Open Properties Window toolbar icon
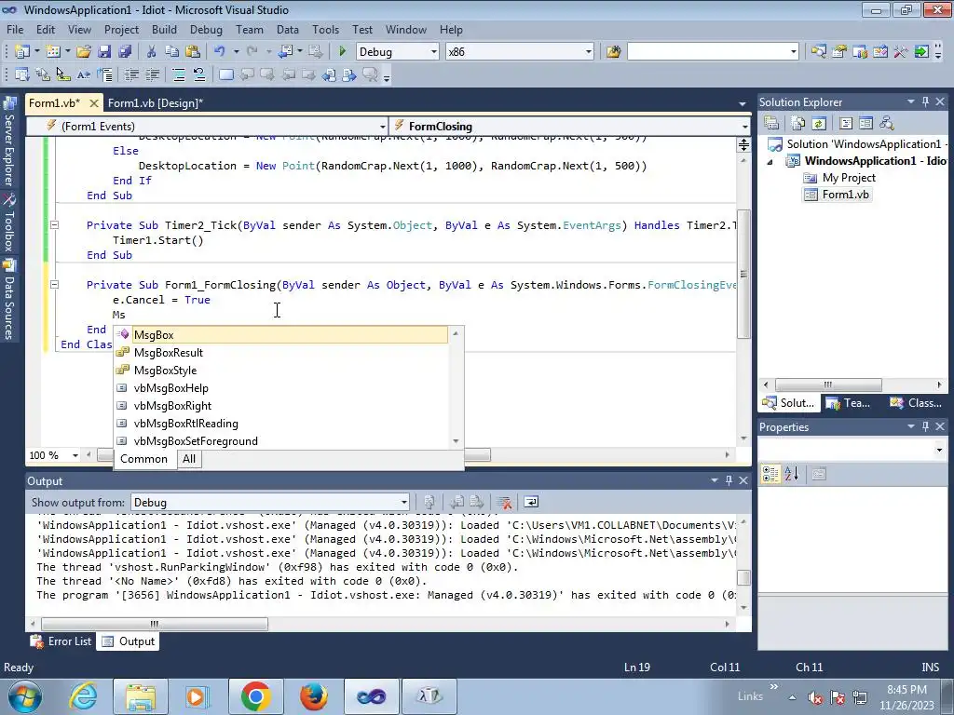The height and width of the screenshot is (715, 954). click(x=839, y=52)
